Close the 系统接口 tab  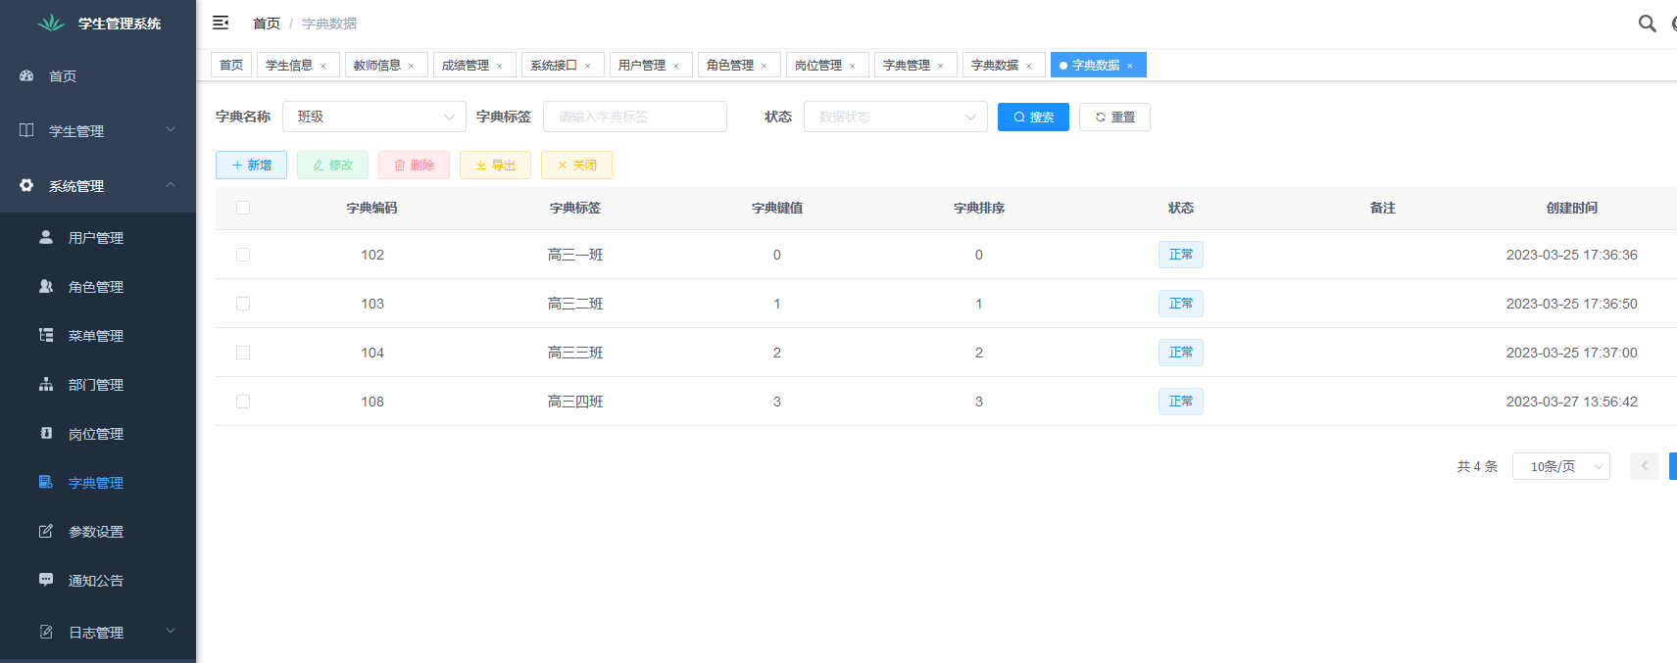(588, 66)
